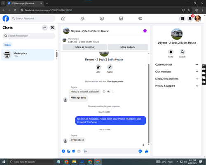Open the volume control in system tray
The image size is (206, 165).
click(185, 162)
